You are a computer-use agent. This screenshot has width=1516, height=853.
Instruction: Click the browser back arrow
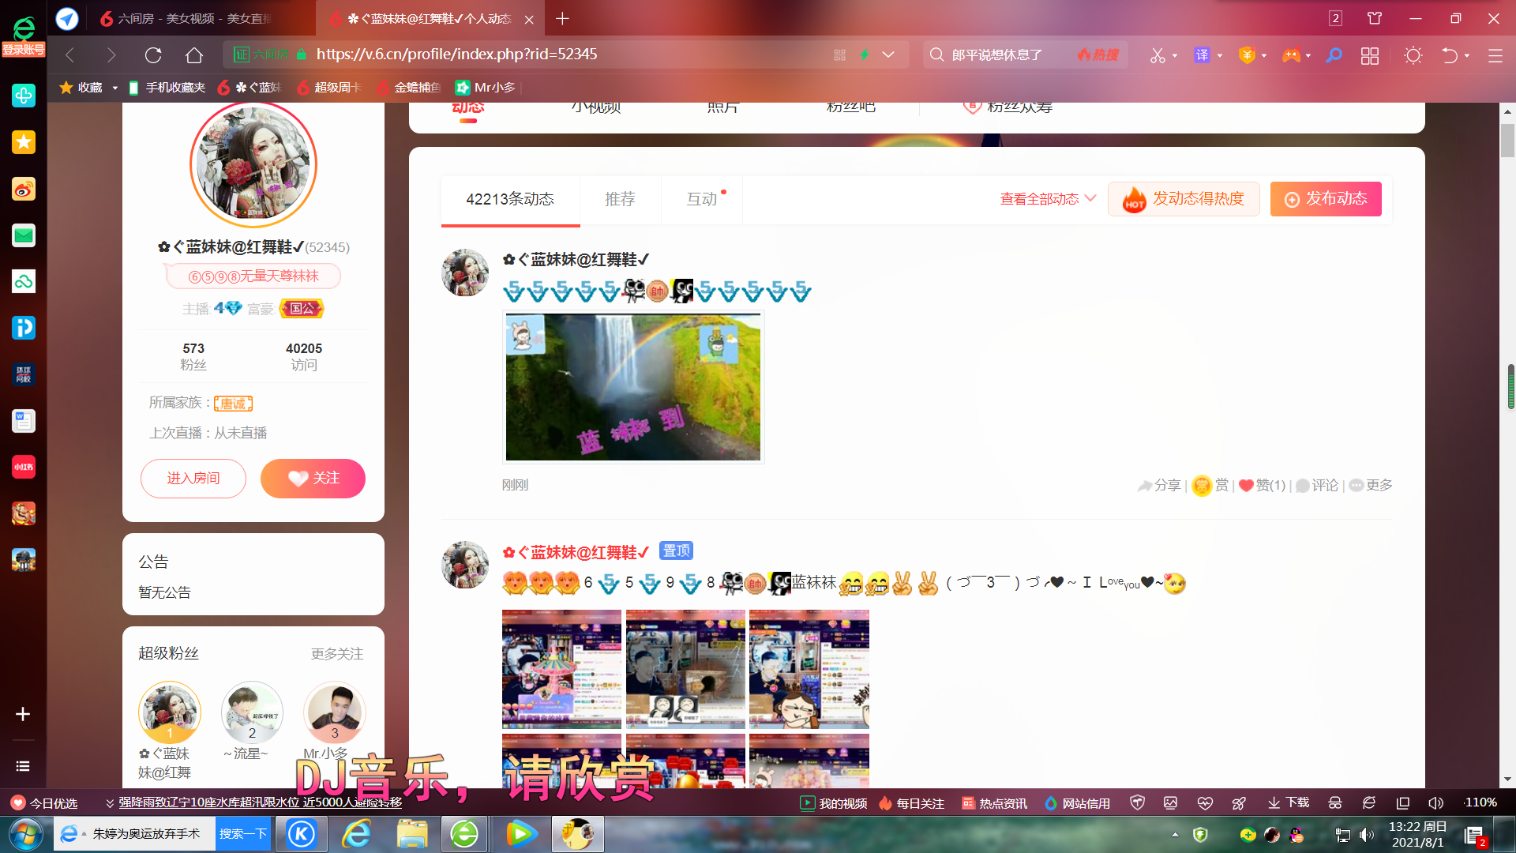coord(70,54)
